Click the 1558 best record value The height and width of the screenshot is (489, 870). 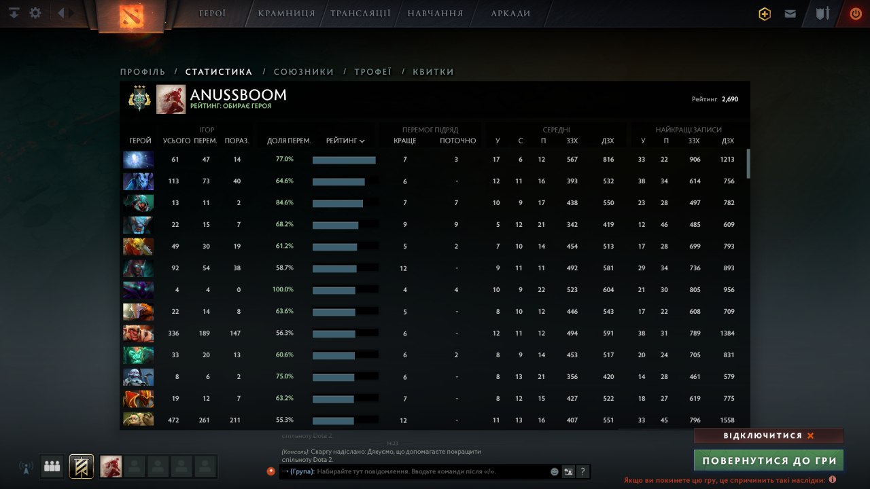(727, 420)
